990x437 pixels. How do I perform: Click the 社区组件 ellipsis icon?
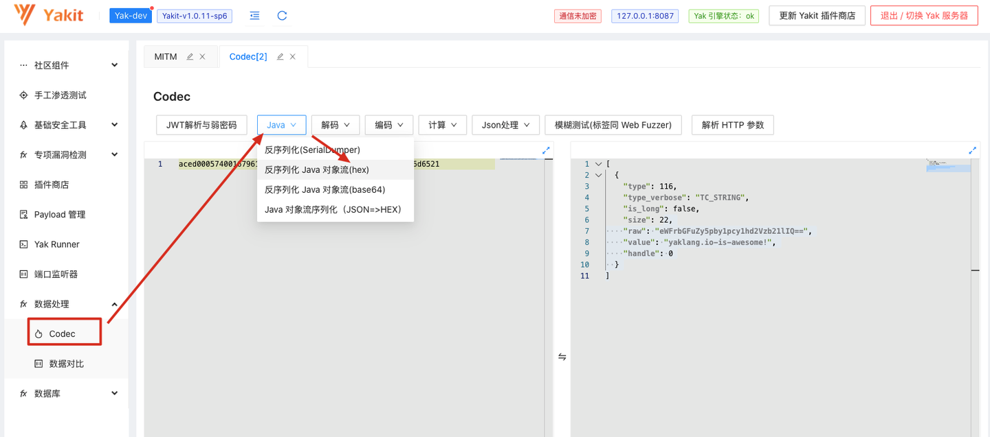(23, 65)
